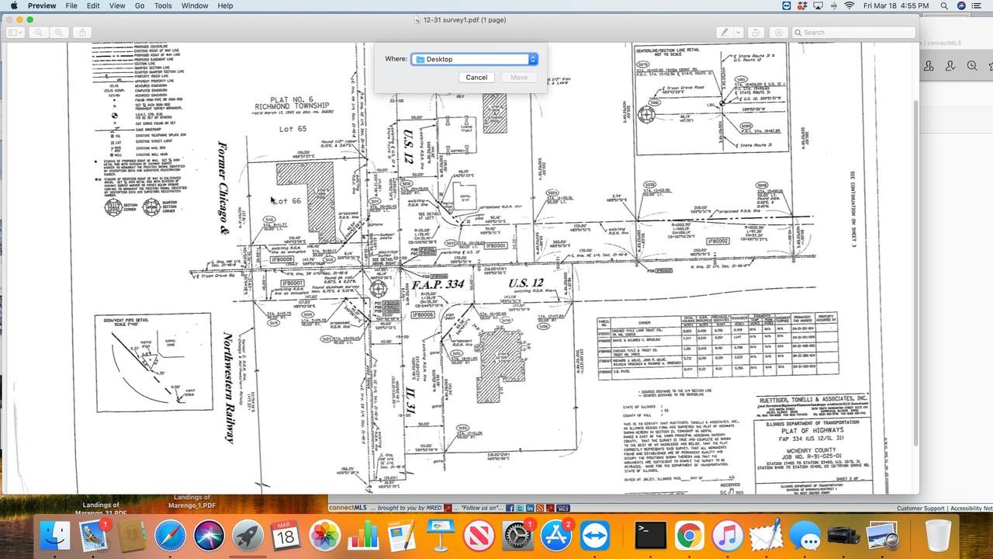Open Google Chrome in the Dock
The height and width of the screenshot is (559, 993).
[x=688, y=536]
